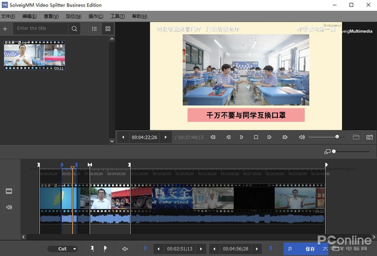Click the 保存 save button
This screenshot has height=256, width=377.
[x=310, y=249]
